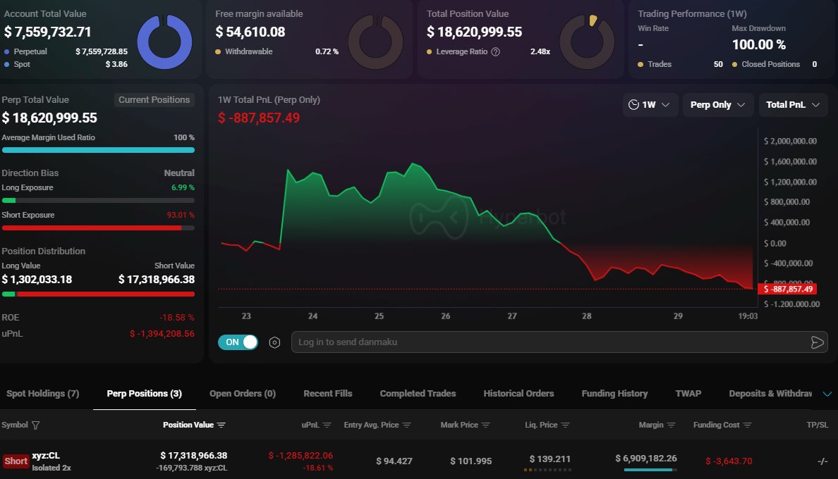Click the entry price $ 94.427 cell
838x479 pixels.
pos(394,461)
